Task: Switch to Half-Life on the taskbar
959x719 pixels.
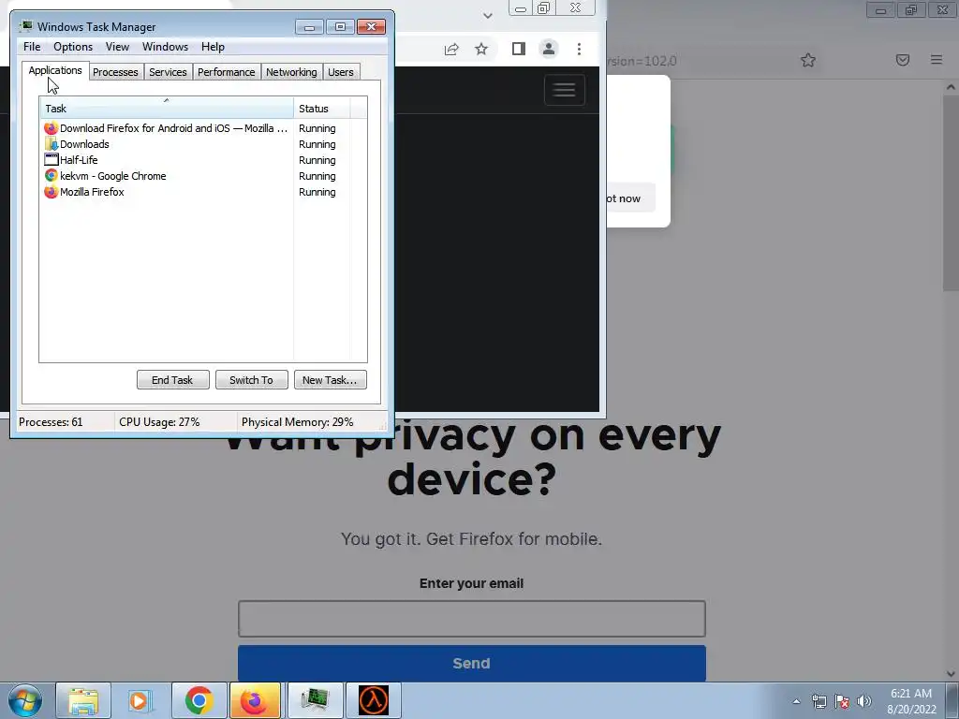Action: tap(373, 700)
